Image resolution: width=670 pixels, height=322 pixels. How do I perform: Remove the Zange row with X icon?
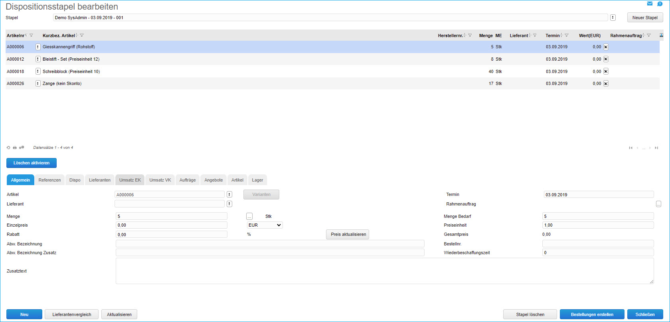(x=606, y=84)
